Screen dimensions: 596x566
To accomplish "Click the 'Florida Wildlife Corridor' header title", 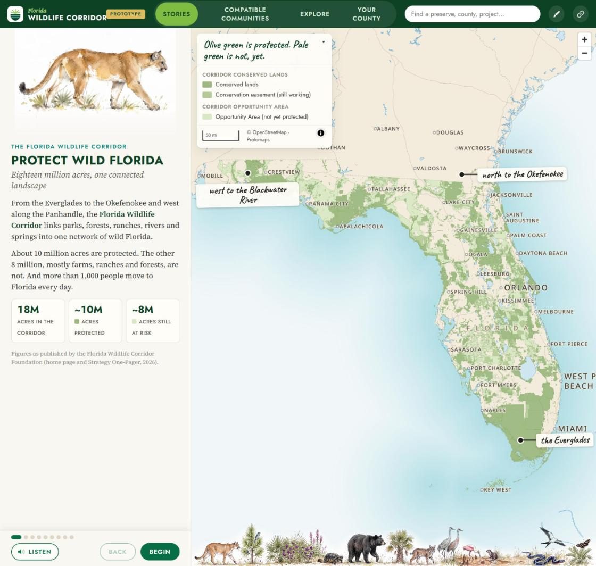I will tap(67, 14).
